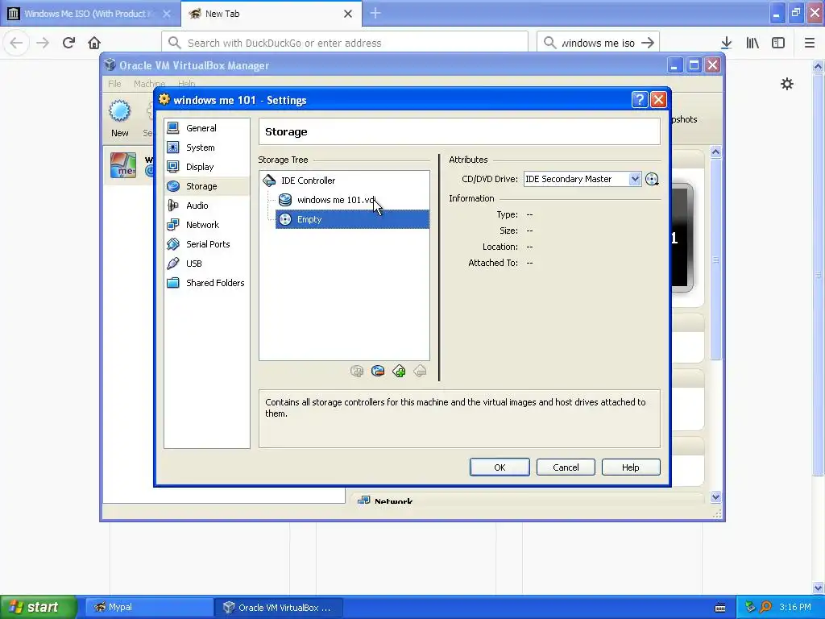The width and height of the screenshot is (825, 619).
Task: Open a new browser tab with plus
Action: 375,13
